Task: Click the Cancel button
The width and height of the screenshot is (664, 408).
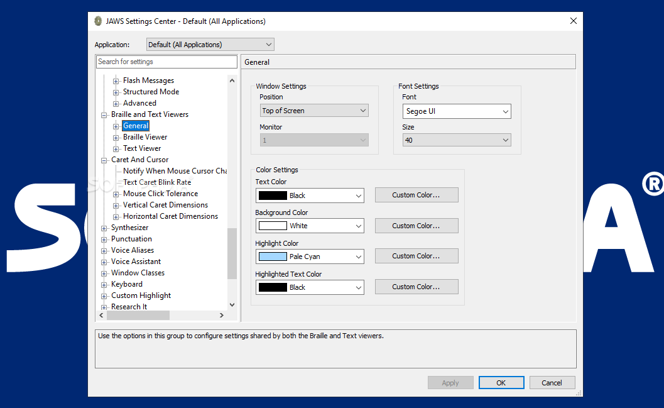Action: [552, 383]
